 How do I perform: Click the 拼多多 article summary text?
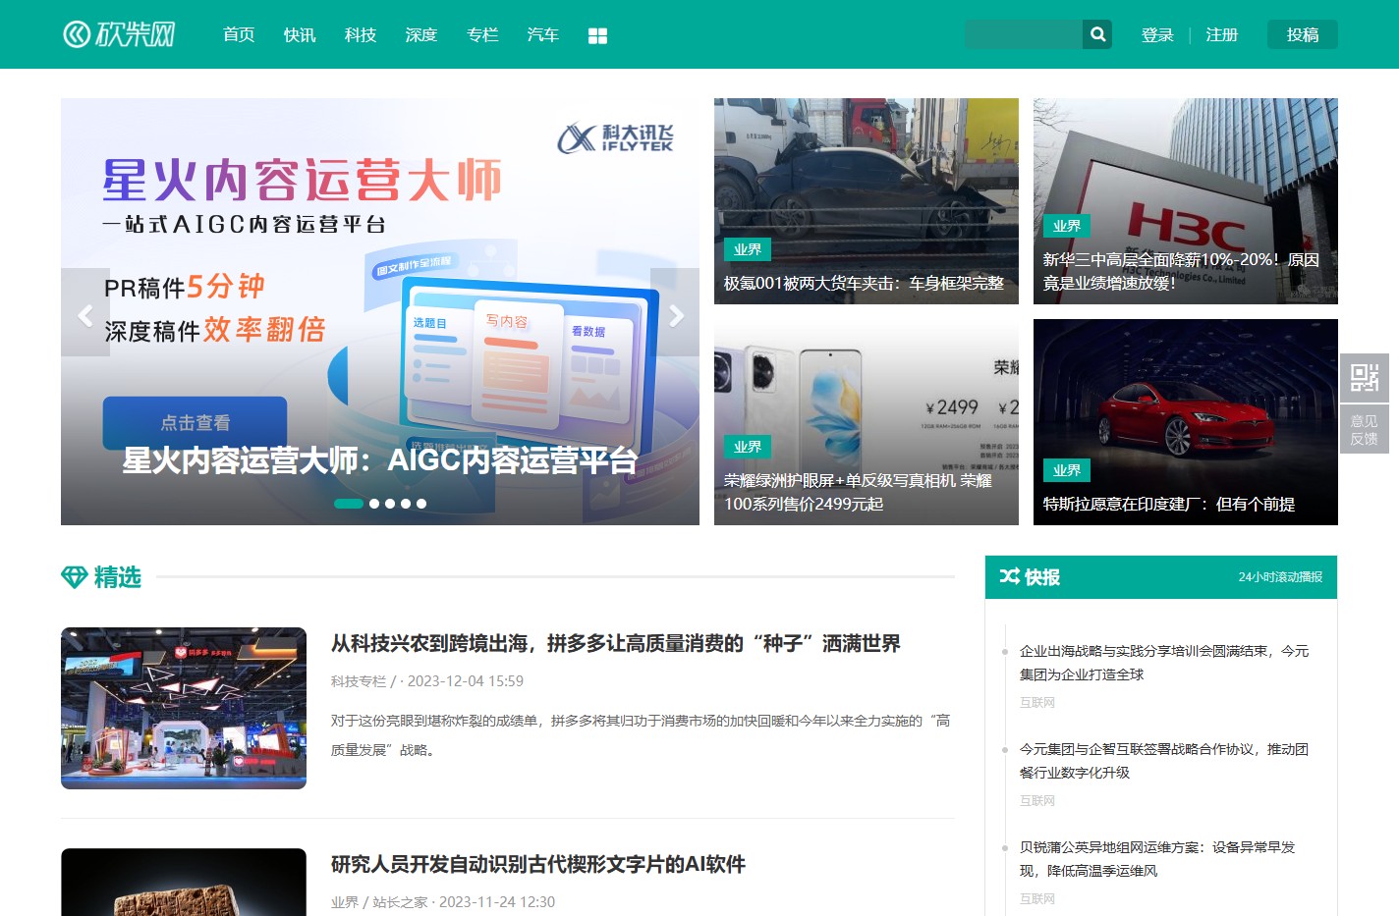(641, 735)
